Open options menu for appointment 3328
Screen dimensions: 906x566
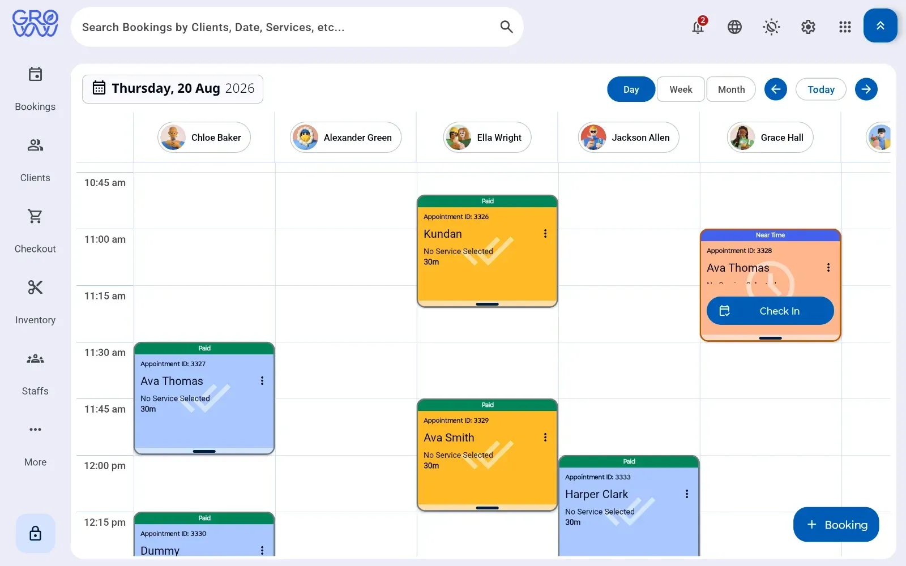828,268
